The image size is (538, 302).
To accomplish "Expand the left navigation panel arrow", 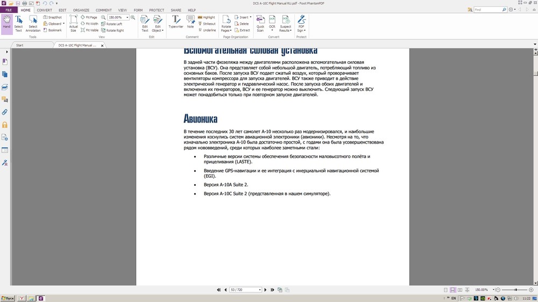I will pos(7,52).
